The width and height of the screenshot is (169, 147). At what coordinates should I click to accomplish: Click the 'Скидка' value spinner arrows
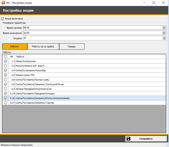(x=164, y=38)
